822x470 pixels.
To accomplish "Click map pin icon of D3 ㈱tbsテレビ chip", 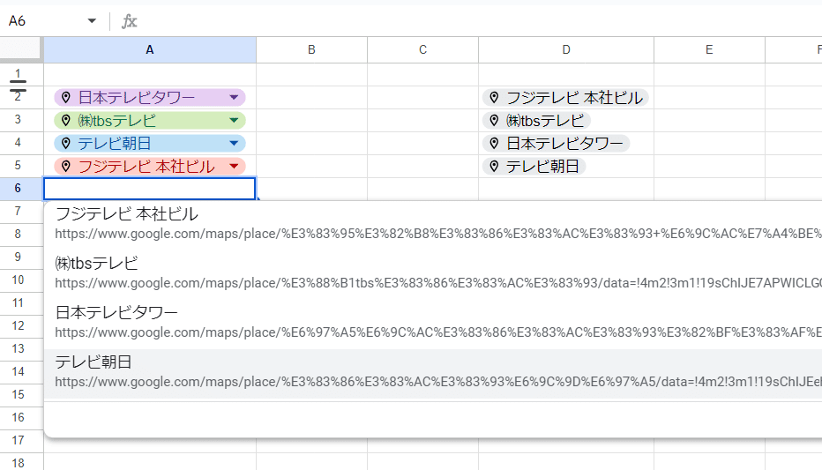I will click(x=494, y=121).
